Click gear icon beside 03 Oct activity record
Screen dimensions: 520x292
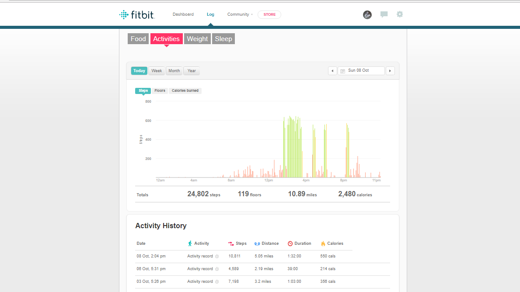217,282
